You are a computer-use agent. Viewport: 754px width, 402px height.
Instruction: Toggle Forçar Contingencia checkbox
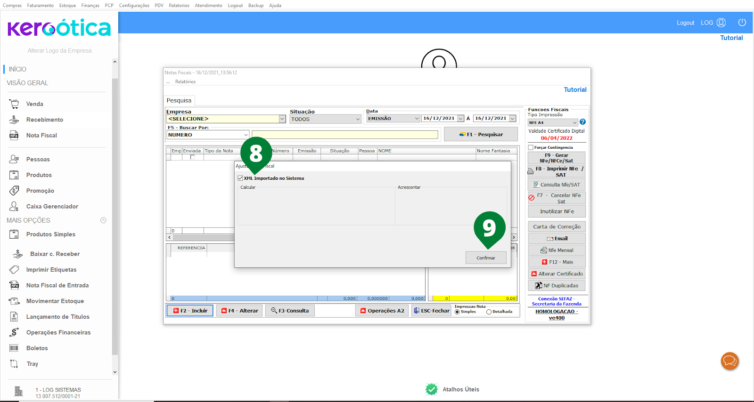pos(531,147)
